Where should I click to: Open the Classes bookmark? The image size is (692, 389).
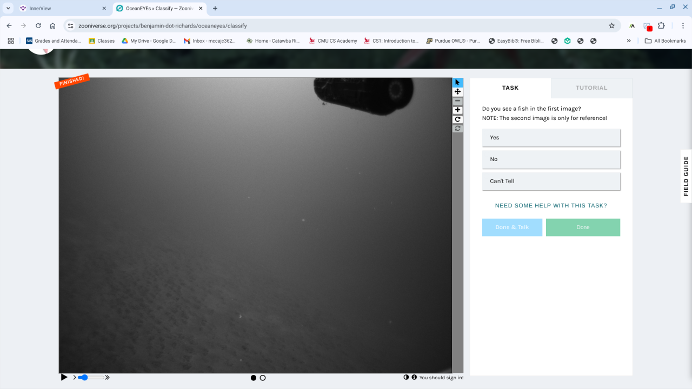point(102,41)
